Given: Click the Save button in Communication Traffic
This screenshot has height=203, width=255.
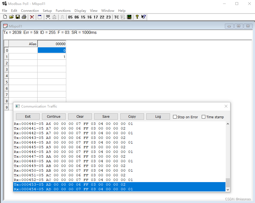Looking at the screenshot, I should [x=106, y=116].
